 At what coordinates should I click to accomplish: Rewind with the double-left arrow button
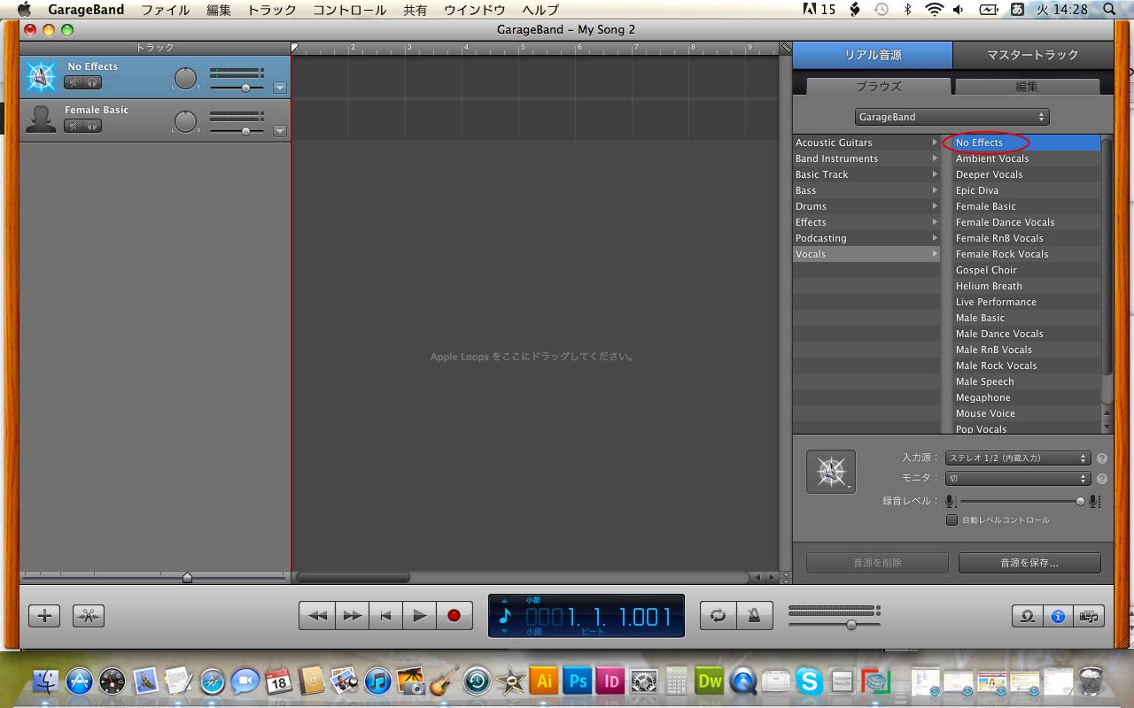[x=317, y=615]
